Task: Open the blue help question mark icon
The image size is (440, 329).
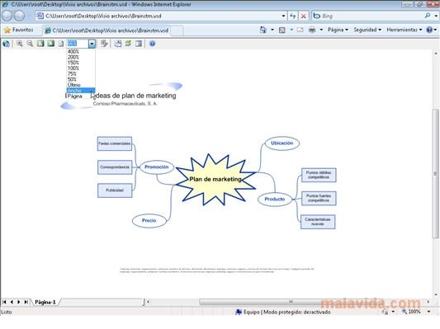Action: pos(153,44)
